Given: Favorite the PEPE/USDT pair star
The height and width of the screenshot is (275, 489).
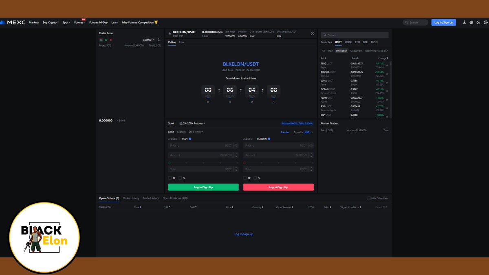Looking at the screenshot, I should pos(387,66).
